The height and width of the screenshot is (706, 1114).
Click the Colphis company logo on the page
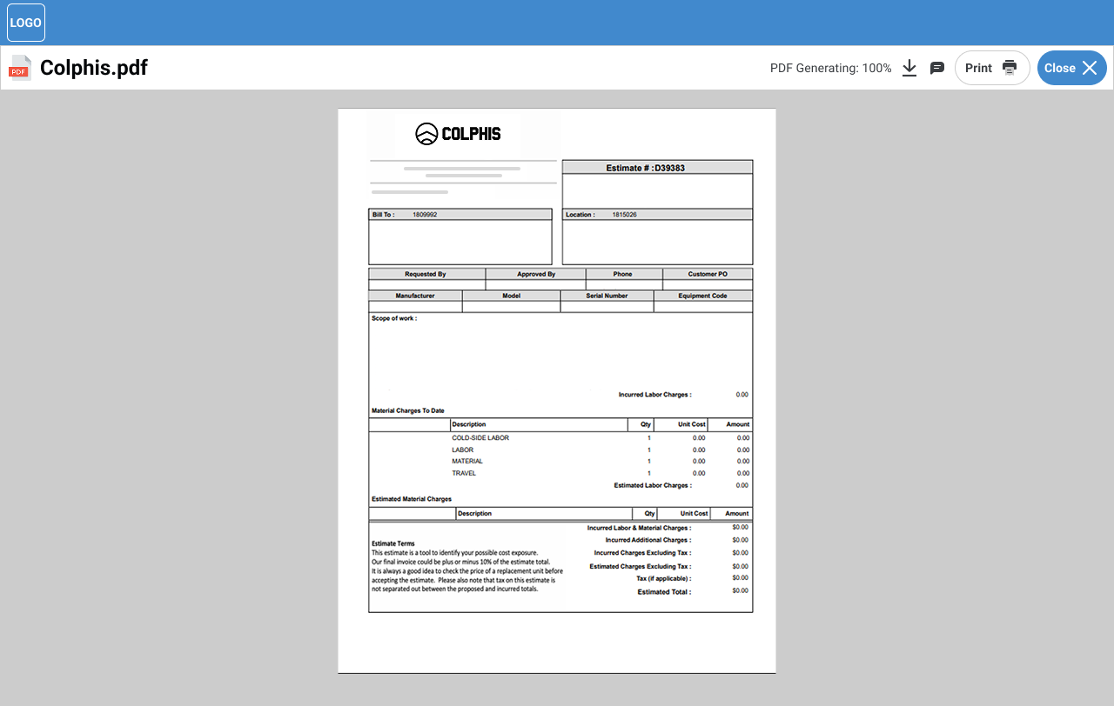[458, 134]
